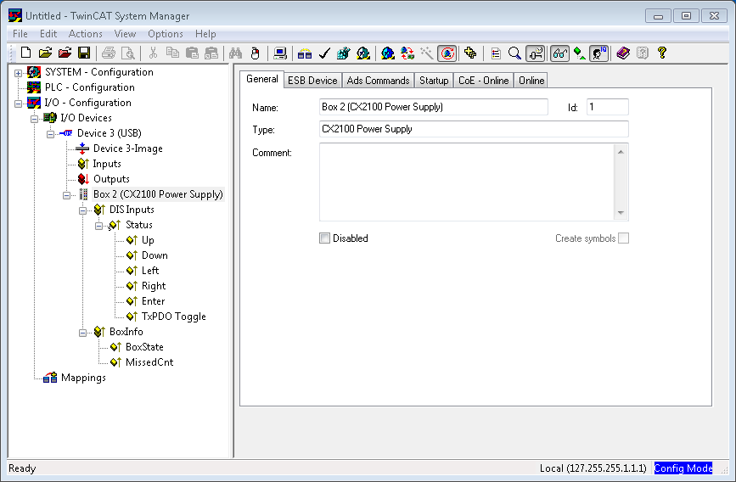Select the Inputs tree item
736x482 pixels.
(107, 164)
